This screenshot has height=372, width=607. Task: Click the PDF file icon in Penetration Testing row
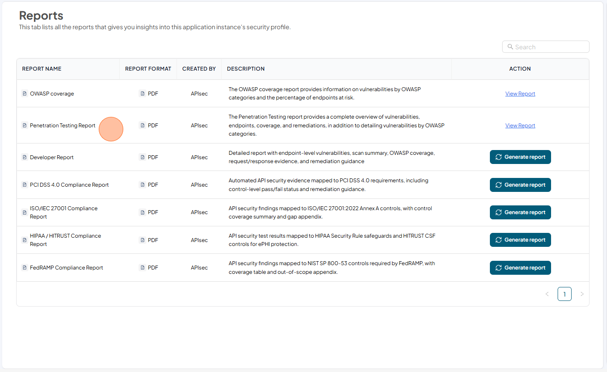(142, 125)
